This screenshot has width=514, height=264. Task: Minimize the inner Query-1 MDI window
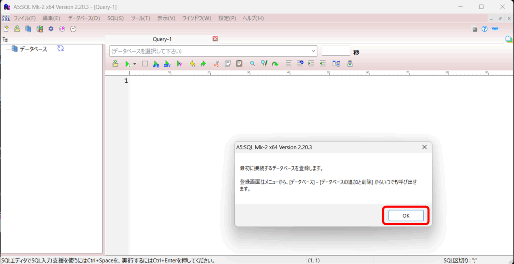click(492, 19)
